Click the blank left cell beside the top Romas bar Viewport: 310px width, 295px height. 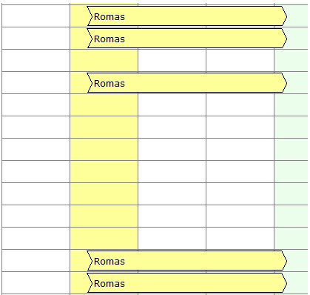[36, 16]
